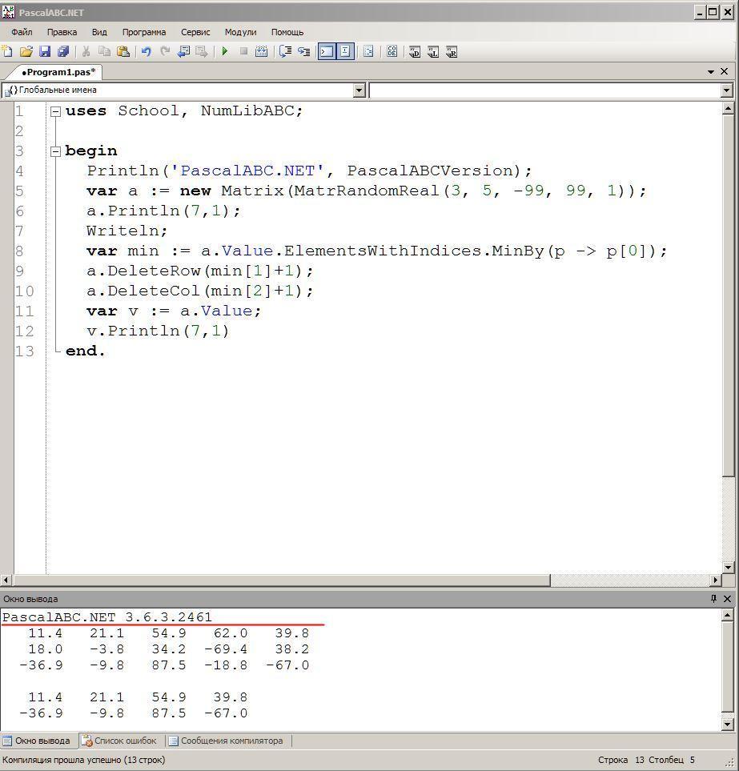Save the current file with floppy icon

[45, 51]
